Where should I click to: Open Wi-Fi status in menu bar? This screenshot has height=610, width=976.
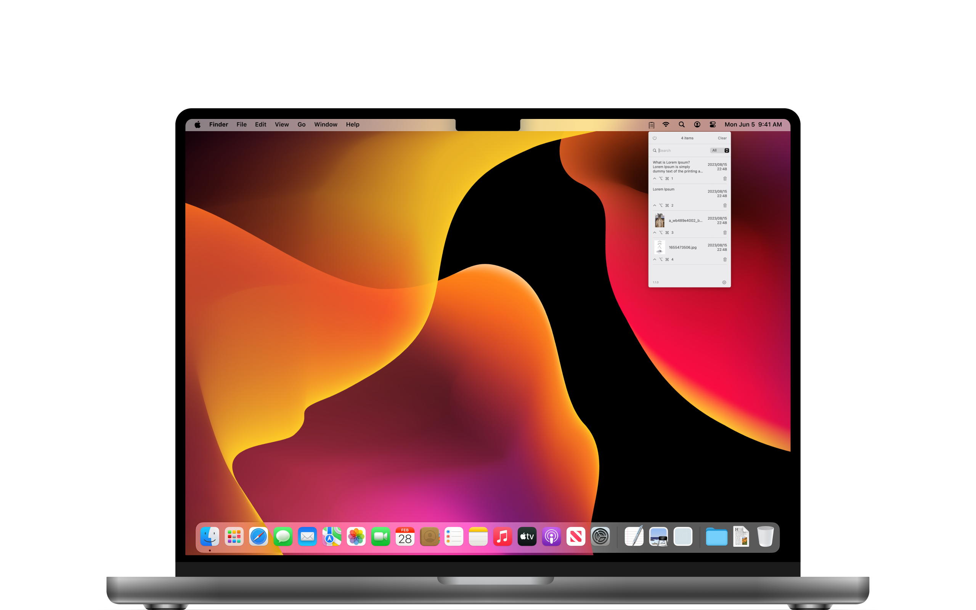coord(666,124)
